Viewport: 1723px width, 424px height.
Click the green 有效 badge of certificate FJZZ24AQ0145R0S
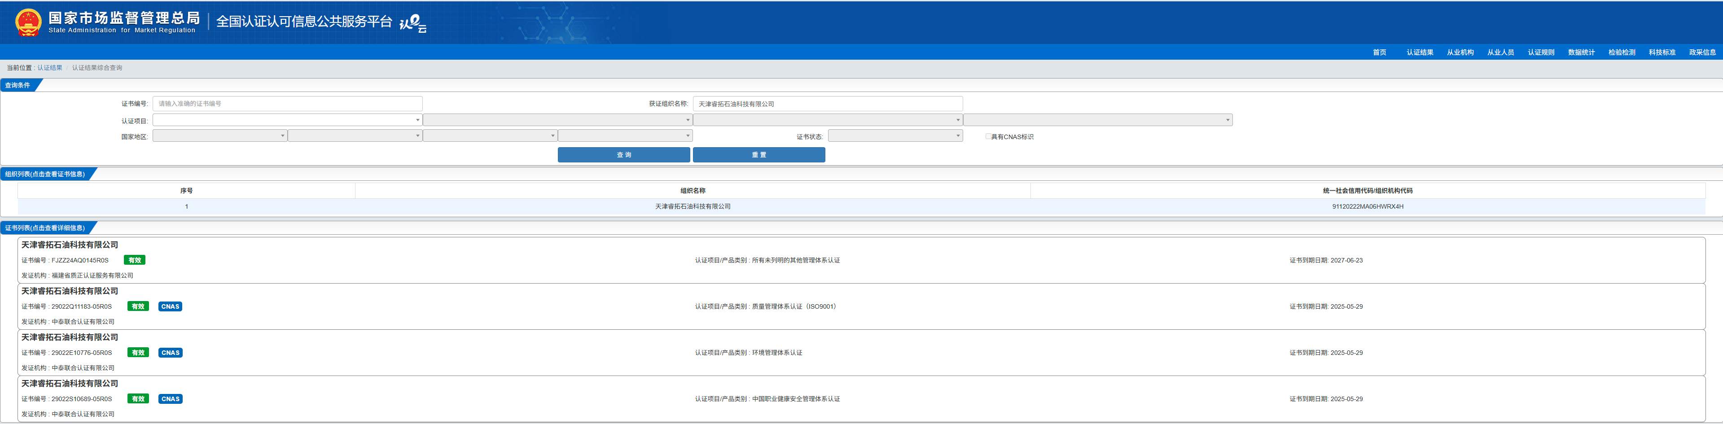tap(135, 260)
